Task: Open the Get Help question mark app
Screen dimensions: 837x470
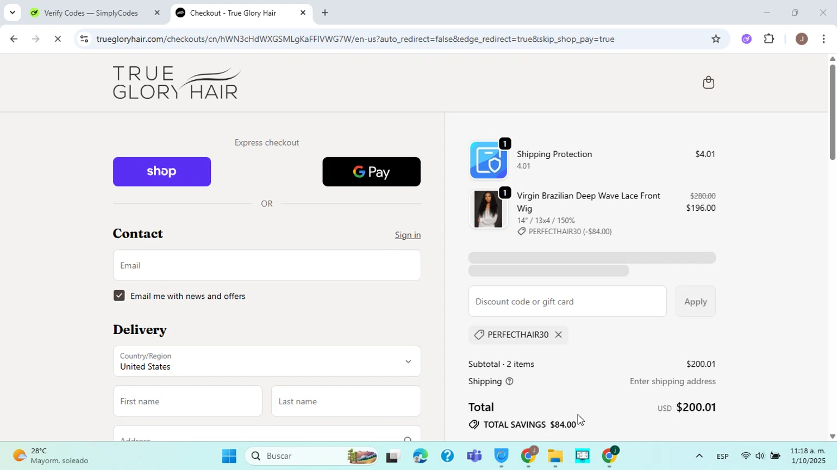Action: [447, 456]
